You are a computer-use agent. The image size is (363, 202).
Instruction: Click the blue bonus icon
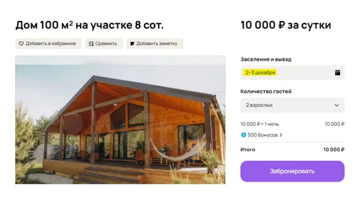tap(244, 135)
